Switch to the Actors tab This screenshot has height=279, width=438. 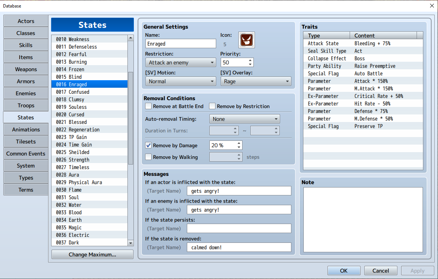click(26, 21)
